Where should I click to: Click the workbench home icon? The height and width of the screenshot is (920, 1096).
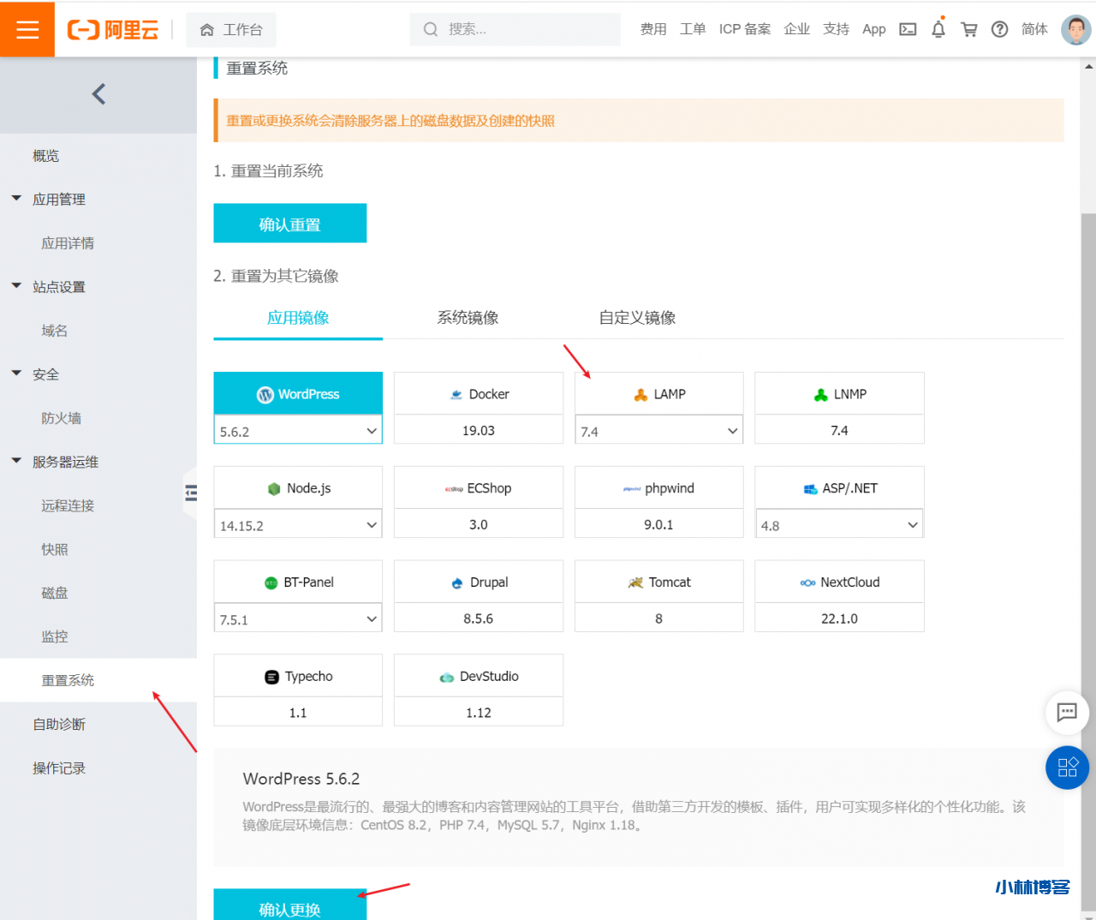tap(206, 30)
